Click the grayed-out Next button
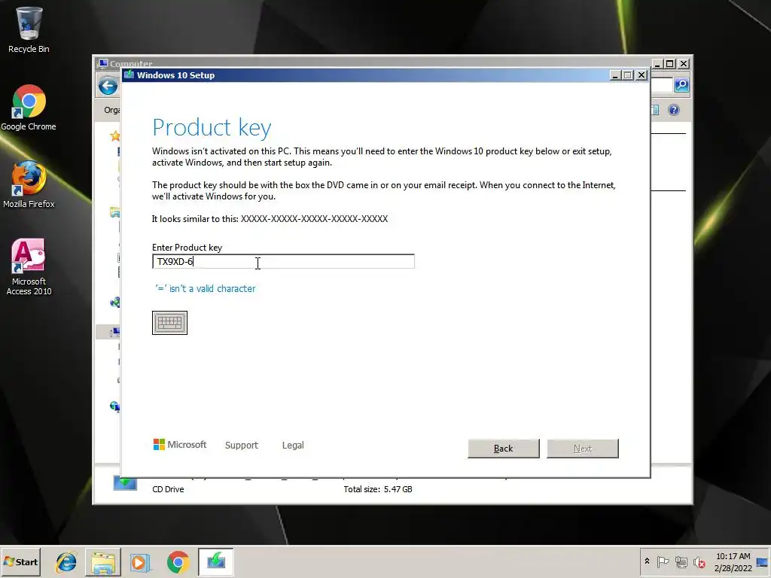771x578 pixels. click(583, 449)
